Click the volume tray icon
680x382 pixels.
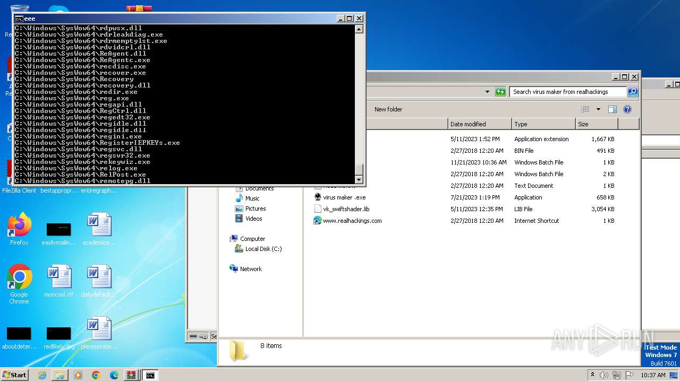click(x=603, y=375)
